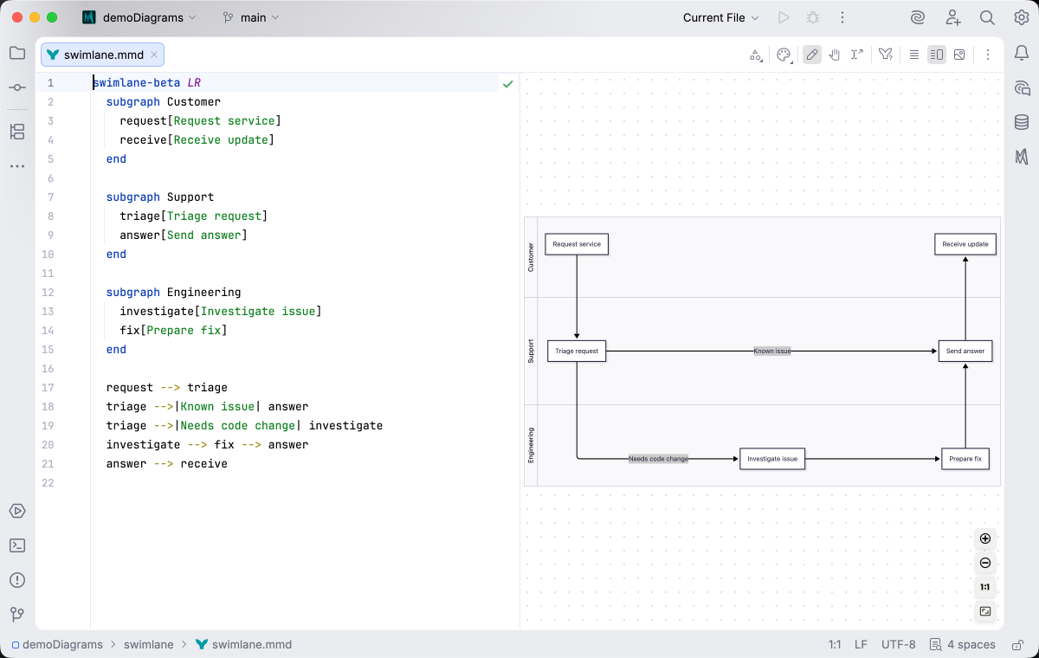Open the Terminal tool window
1039x658 pixels.
17,545
